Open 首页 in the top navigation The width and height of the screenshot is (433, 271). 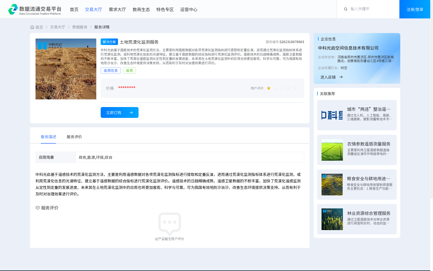tap(74, 9)
